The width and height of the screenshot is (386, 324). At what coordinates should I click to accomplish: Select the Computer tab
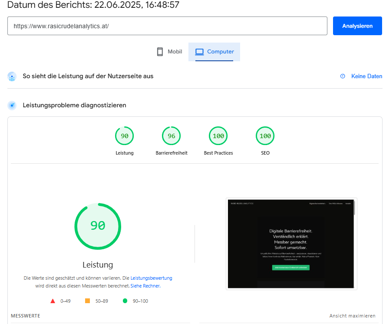click(214, 52)
